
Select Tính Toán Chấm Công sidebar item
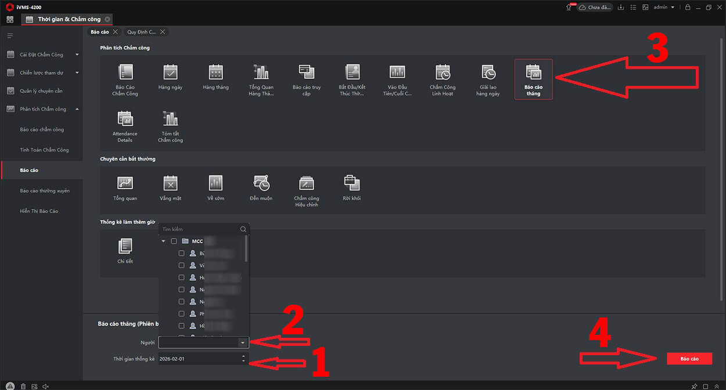44,150
